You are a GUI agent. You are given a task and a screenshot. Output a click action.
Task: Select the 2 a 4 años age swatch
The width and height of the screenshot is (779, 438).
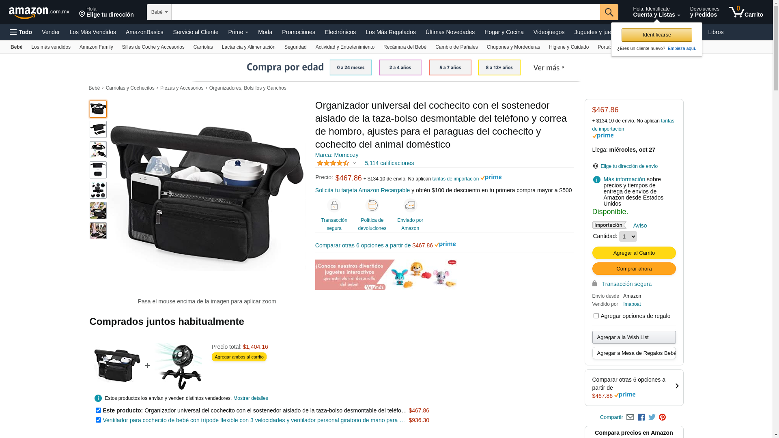coord(400,67)
